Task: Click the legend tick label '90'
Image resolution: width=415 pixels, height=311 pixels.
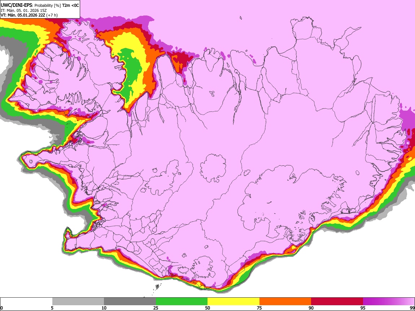Action: 311,308
